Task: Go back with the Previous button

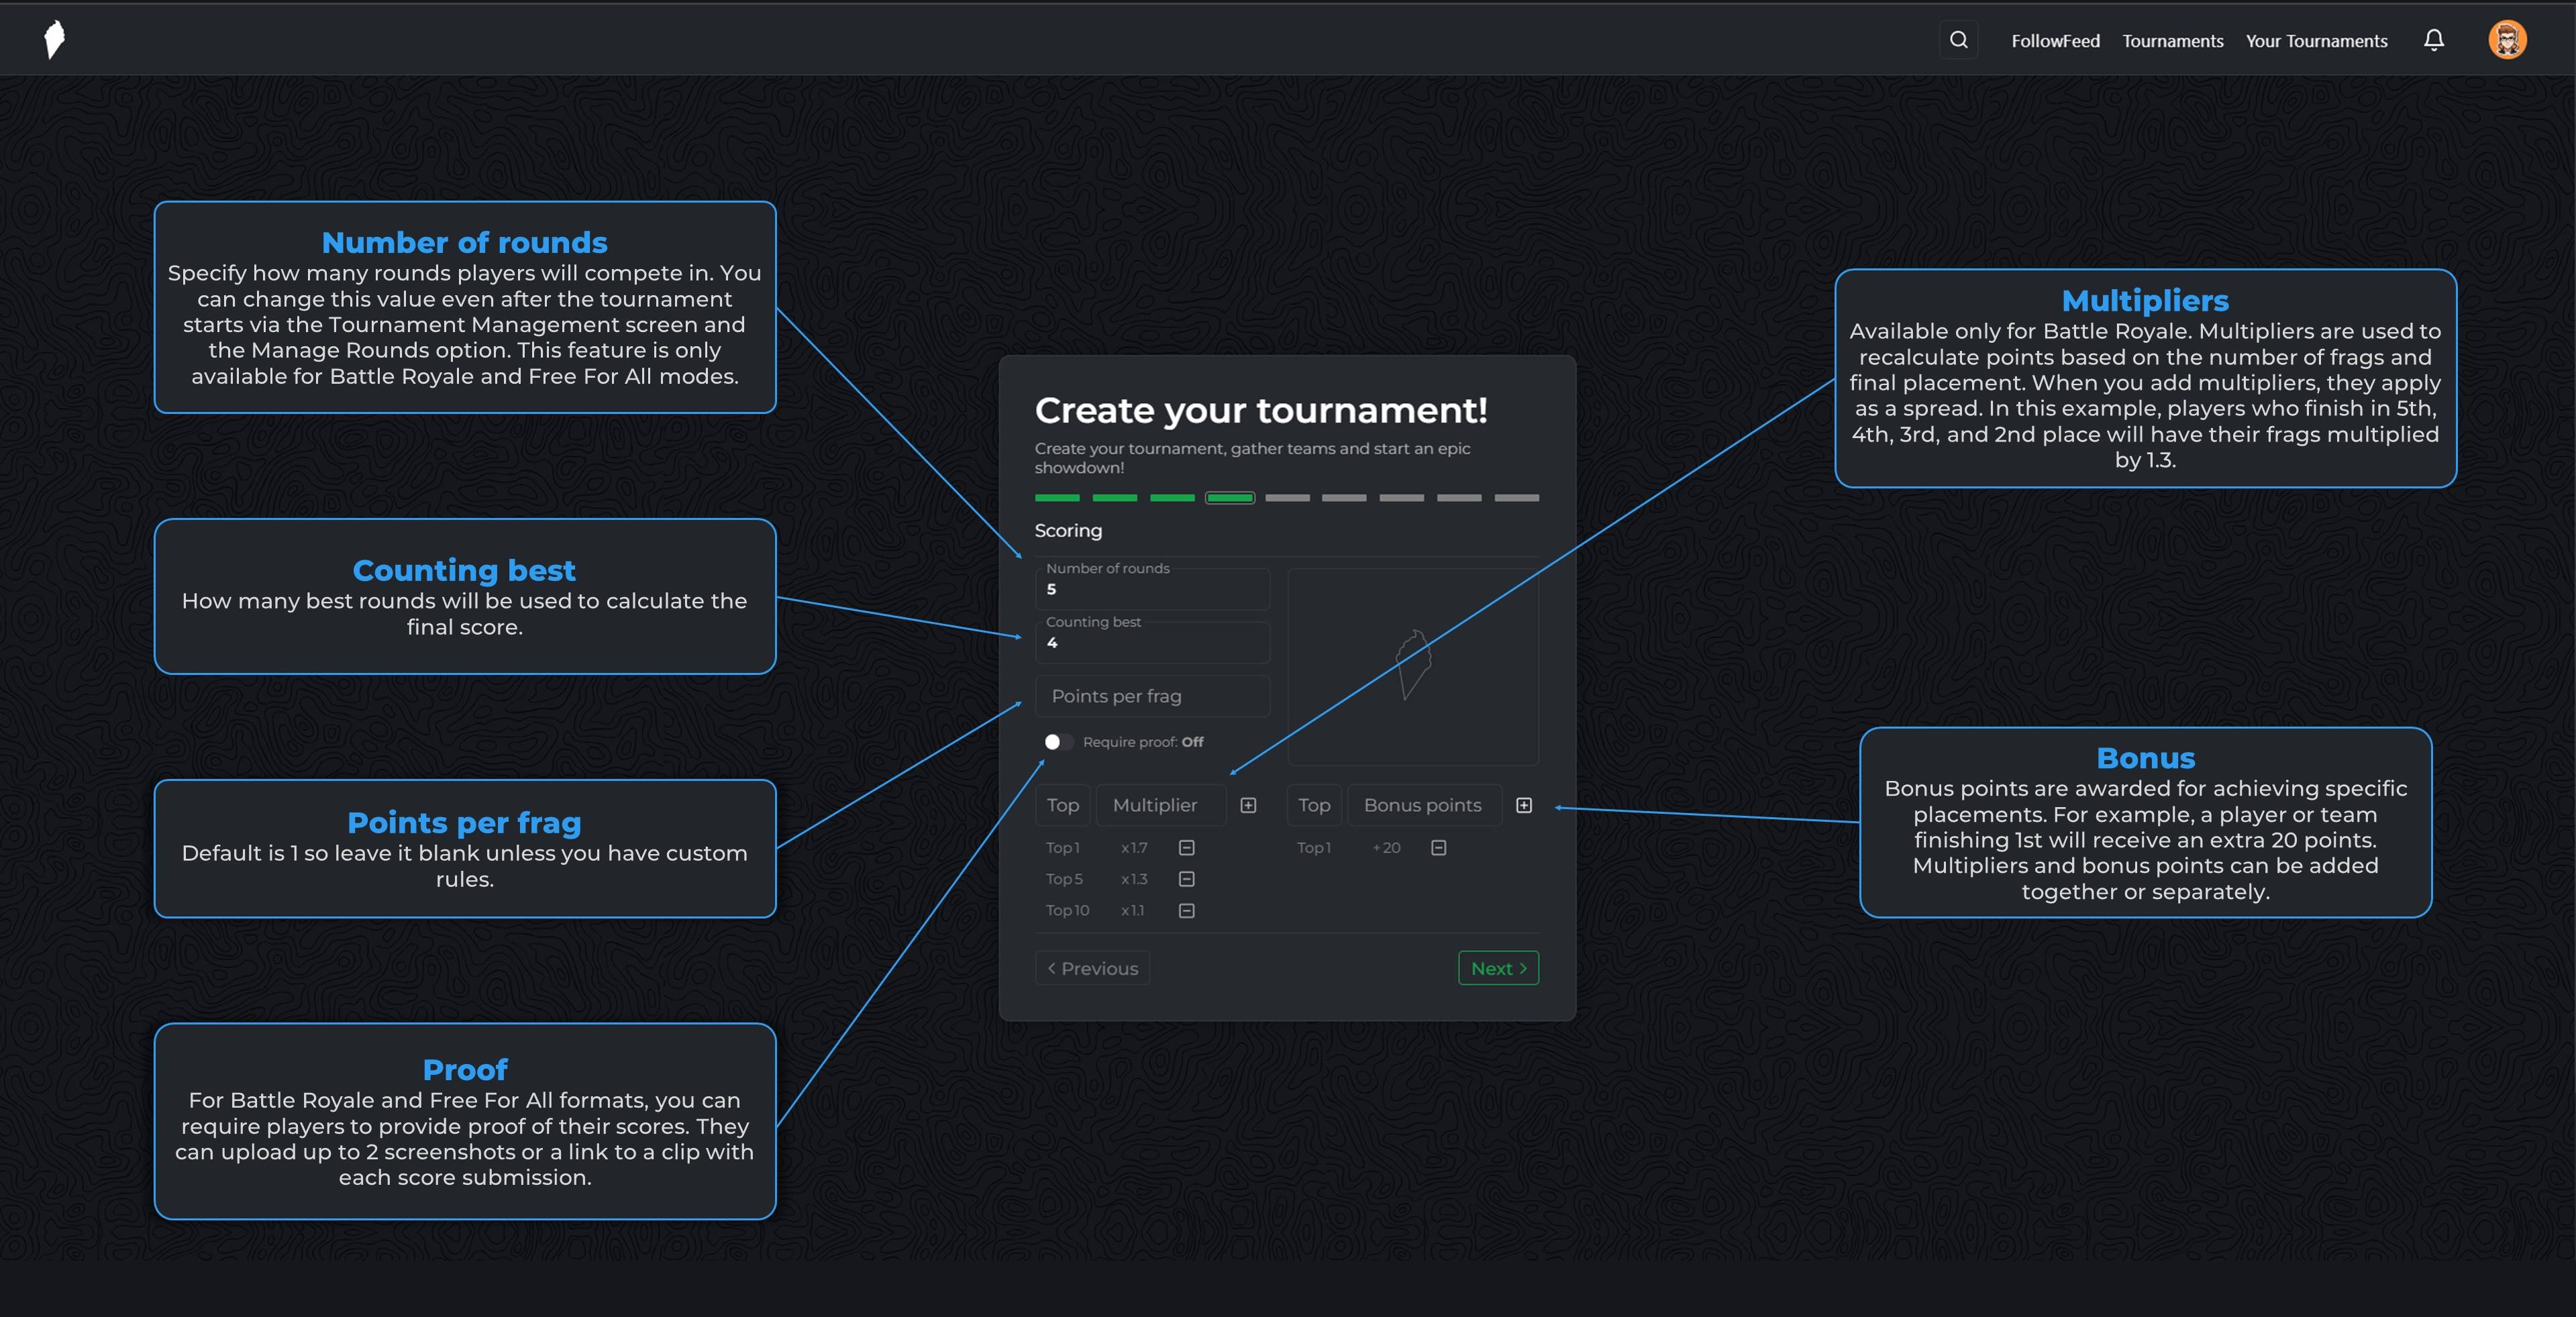Action: click(1092, 968)
